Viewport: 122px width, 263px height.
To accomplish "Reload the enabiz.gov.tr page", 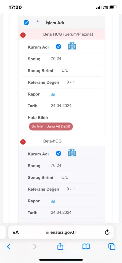I will click(107, 232).
